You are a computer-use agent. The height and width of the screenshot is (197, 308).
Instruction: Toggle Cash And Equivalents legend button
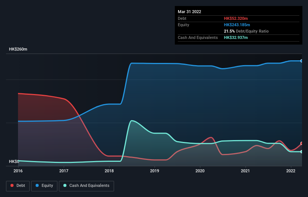86,186
